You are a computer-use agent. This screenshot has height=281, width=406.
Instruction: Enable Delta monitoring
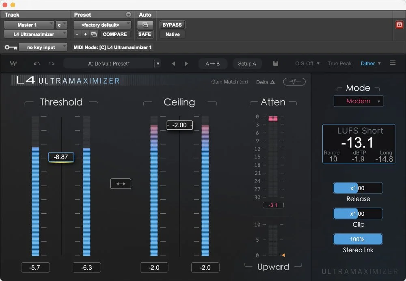point(266,82)
